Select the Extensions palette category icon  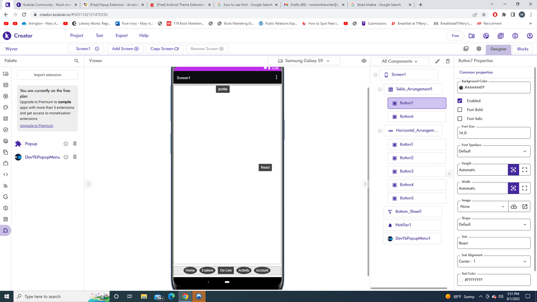point(5,231)
